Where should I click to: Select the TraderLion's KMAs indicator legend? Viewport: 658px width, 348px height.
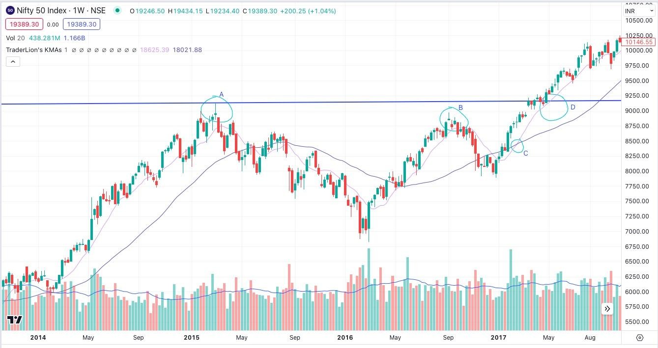(x=34, y=50)
